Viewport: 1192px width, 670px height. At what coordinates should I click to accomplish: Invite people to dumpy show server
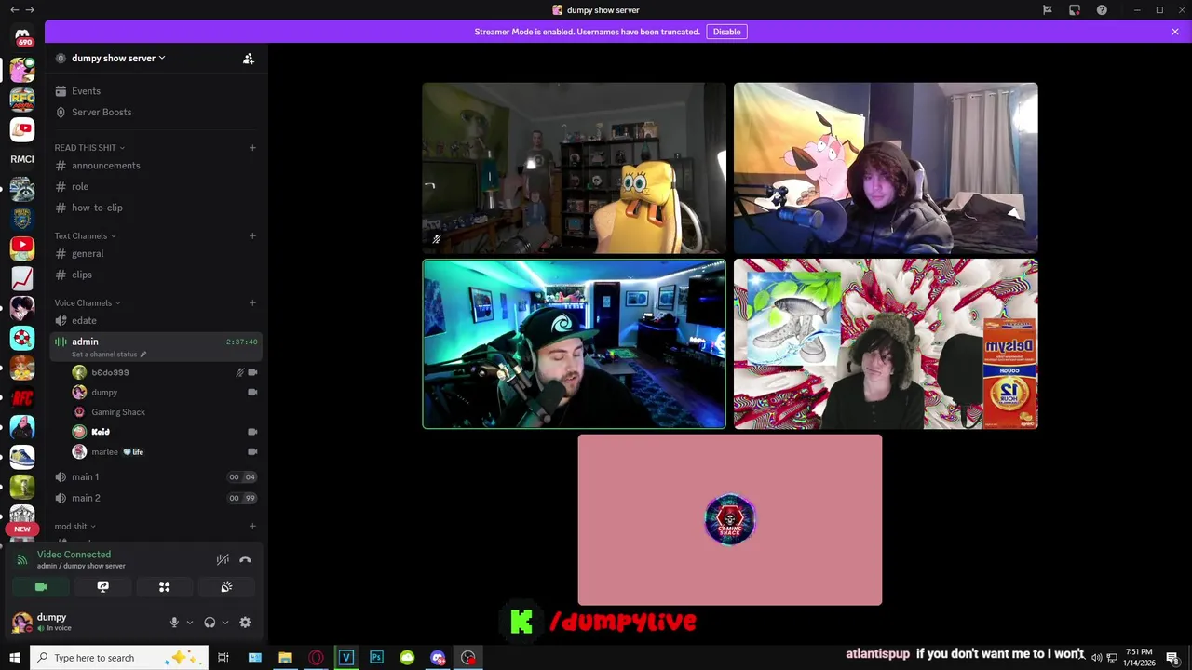(249, 58)
